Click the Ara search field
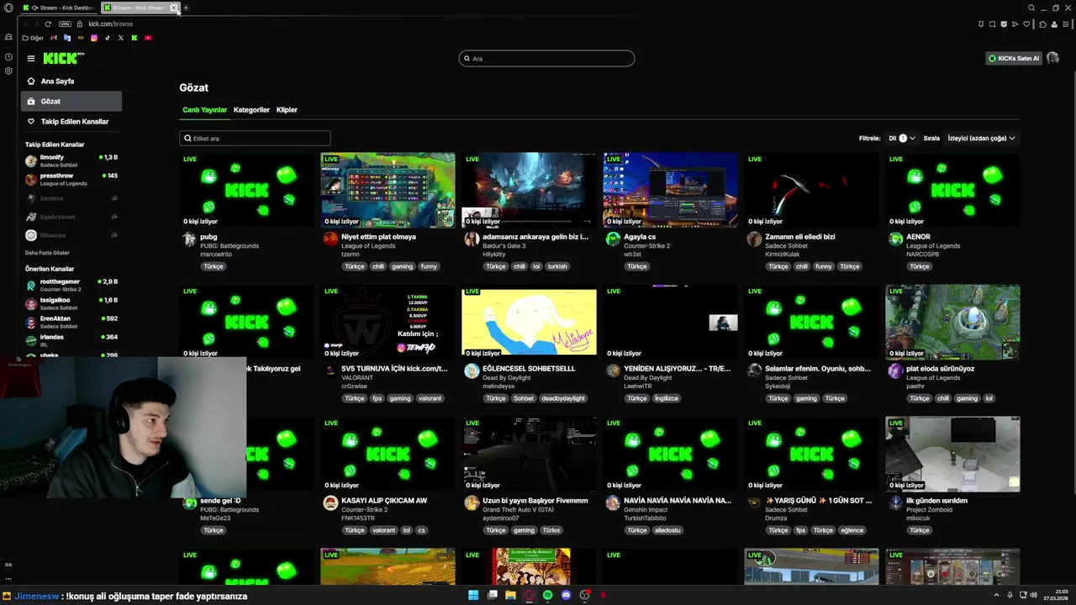1076x605 pixels. tap(546, 59)
